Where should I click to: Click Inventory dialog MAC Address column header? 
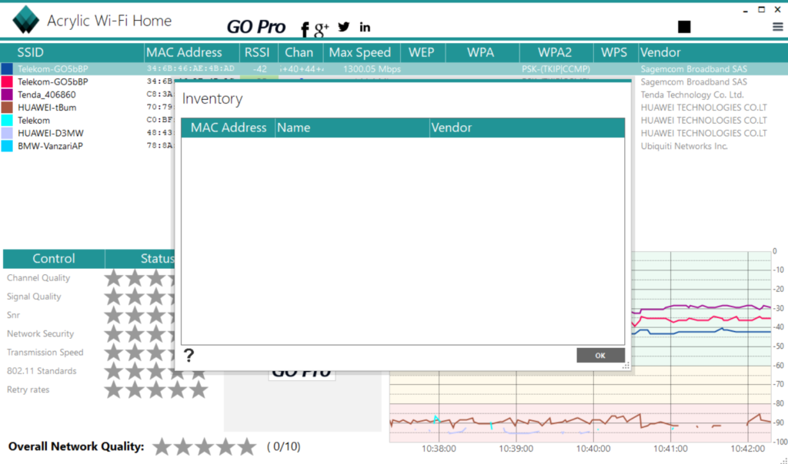tap(228, 128)
